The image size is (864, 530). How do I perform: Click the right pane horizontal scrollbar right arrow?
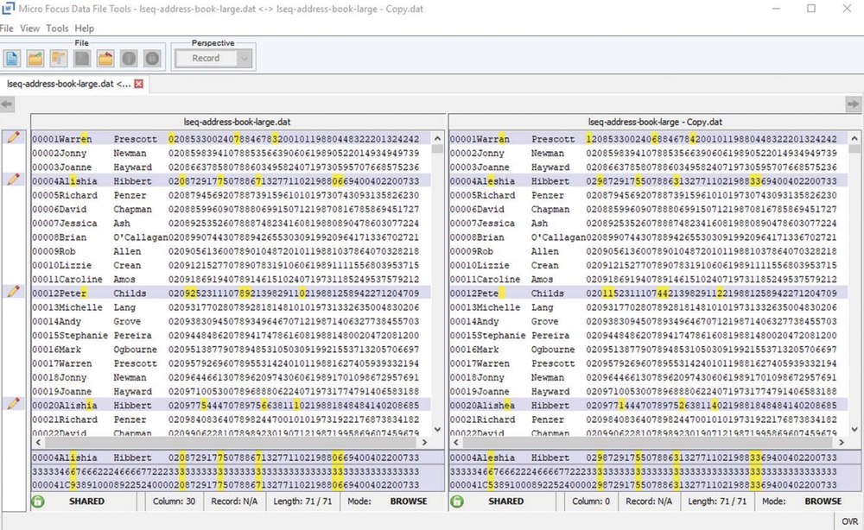point(842,442)
